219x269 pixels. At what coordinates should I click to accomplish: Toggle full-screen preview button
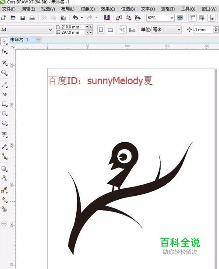[180, 18]
